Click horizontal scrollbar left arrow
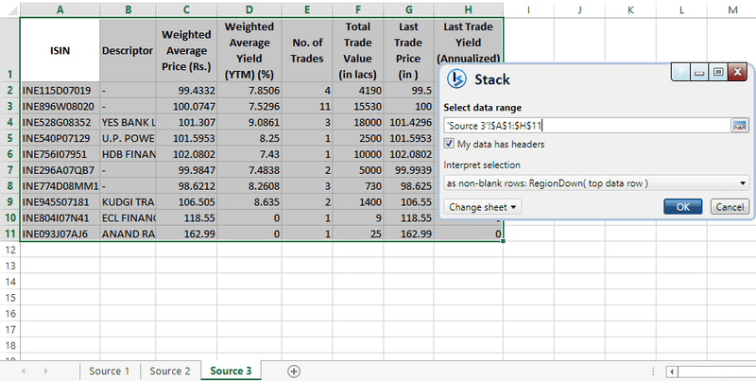This screenshot has width=756, height=381. pos(672,372)
